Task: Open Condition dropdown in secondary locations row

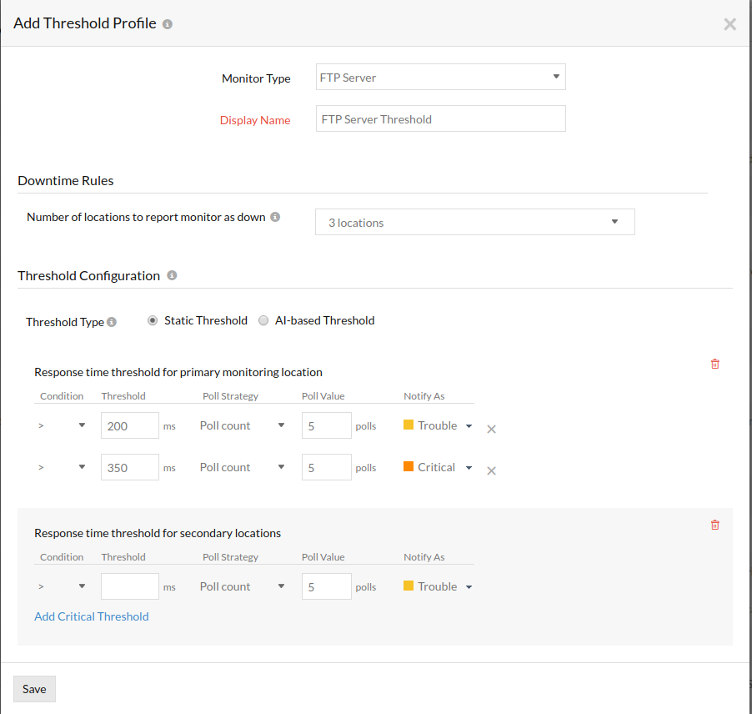Action: click(x=62, y=586)
